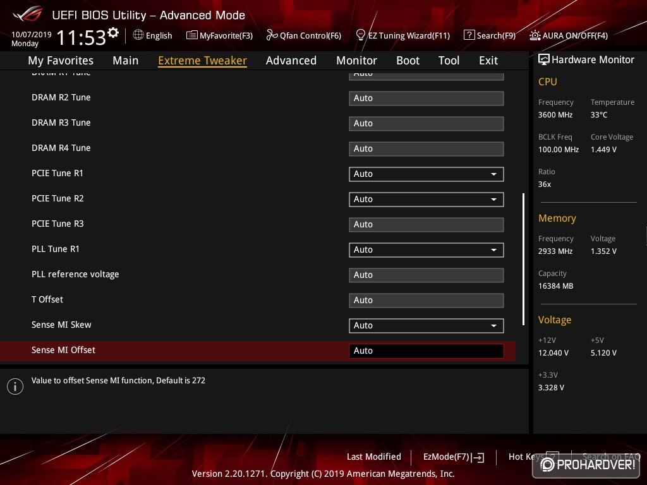Image resolution: width=647 pixels, height=485 pixels.
Task: Select the PCIE Tune R3 label
Action: click(x=57, y=224)
